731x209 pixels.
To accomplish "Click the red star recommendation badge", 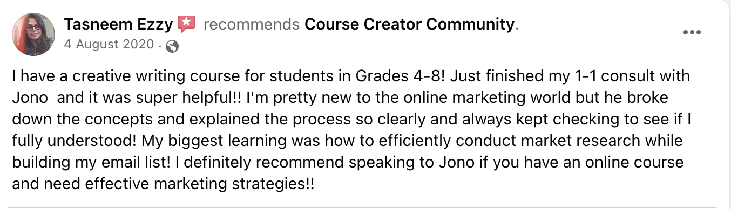I will 186,24.
